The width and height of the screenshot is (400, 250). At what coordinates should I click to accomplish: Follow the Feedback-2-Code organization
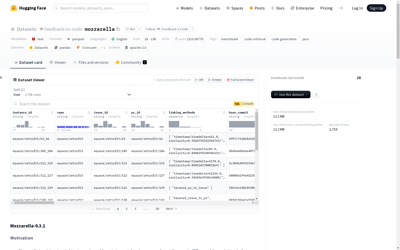tap(167, 29)
